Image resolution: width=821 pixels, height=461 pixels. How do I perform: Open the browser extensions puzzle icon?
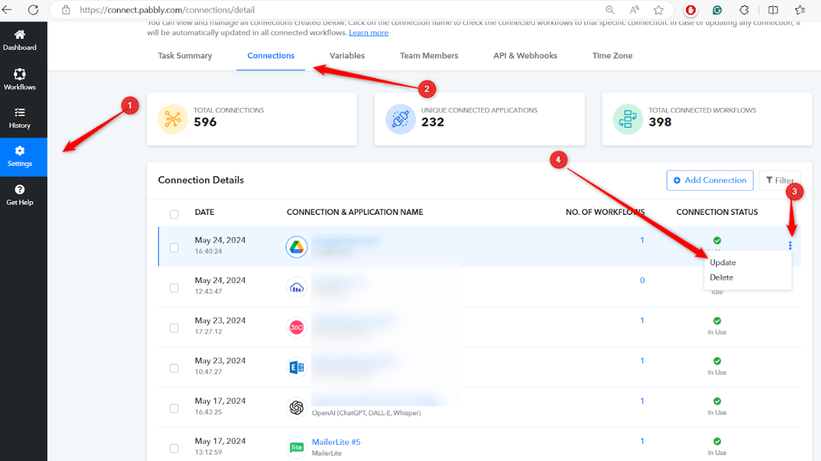[744, 10]
